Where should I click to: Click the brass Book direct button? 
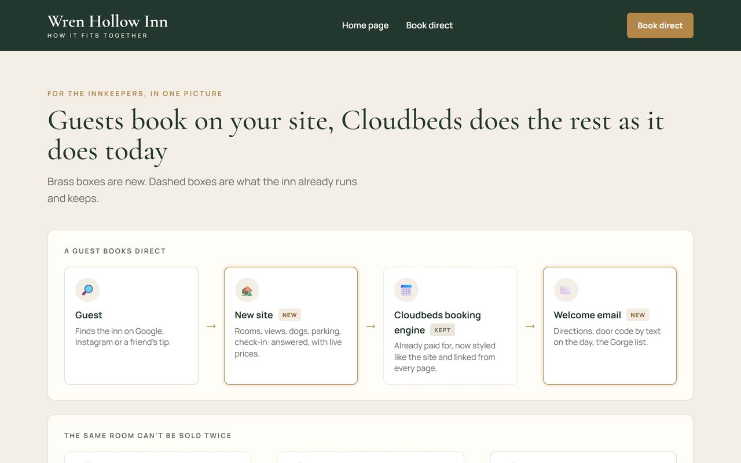(x=660, y=25)
